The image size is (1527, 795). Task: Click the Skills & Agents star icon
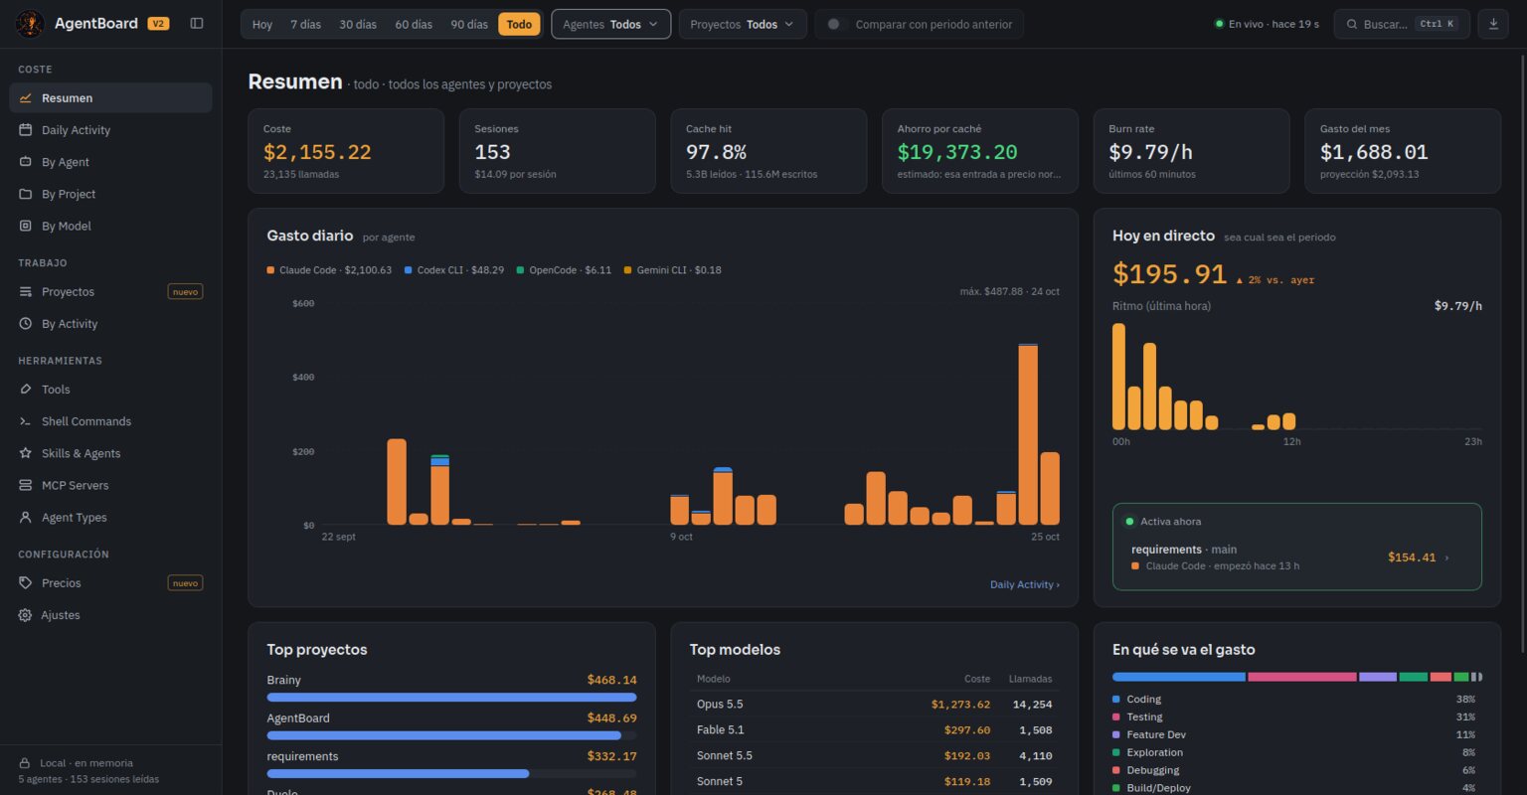tap(26, 453)
